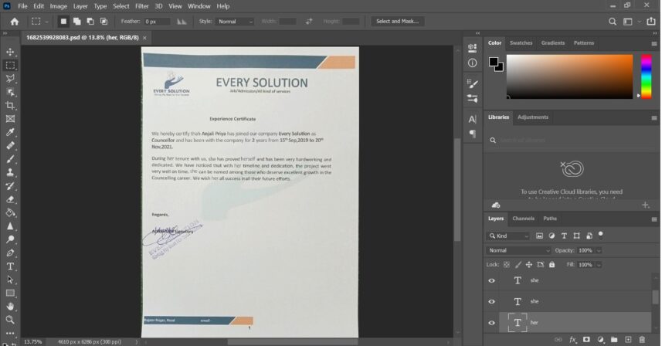The width and height of the screenshot is (672, 346).
Task: Select the Polygonal Lasso tool
Action: click(10, 79)
